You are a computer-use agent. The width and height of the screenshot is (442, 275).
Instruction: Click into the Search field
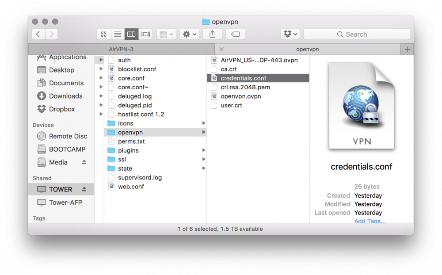tap(357, 34)
